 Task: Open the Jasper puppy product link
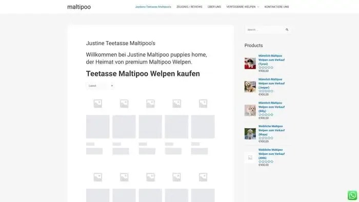coord(271,84)
